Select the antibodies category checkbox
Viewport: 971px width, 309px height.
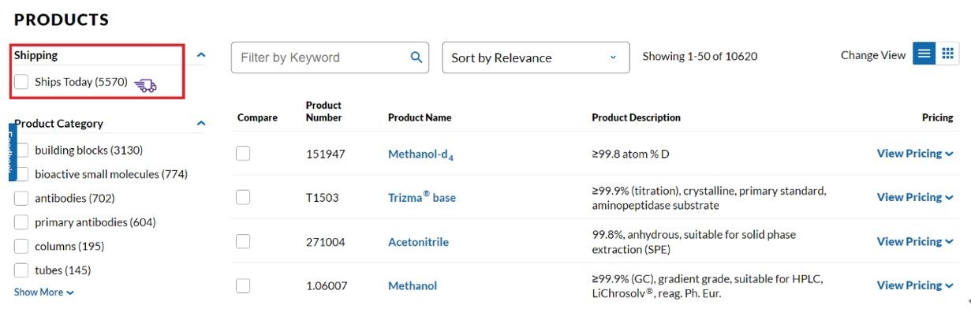click(x=21, y=198)
